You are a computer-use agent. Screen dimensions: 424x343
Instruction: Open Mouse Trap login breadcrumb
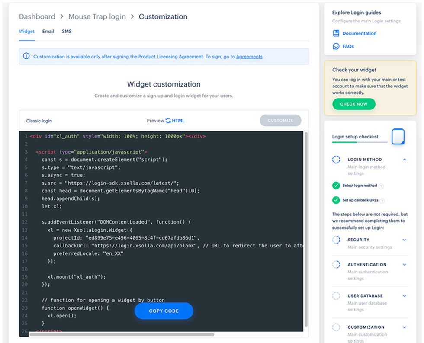pos(97,16)
